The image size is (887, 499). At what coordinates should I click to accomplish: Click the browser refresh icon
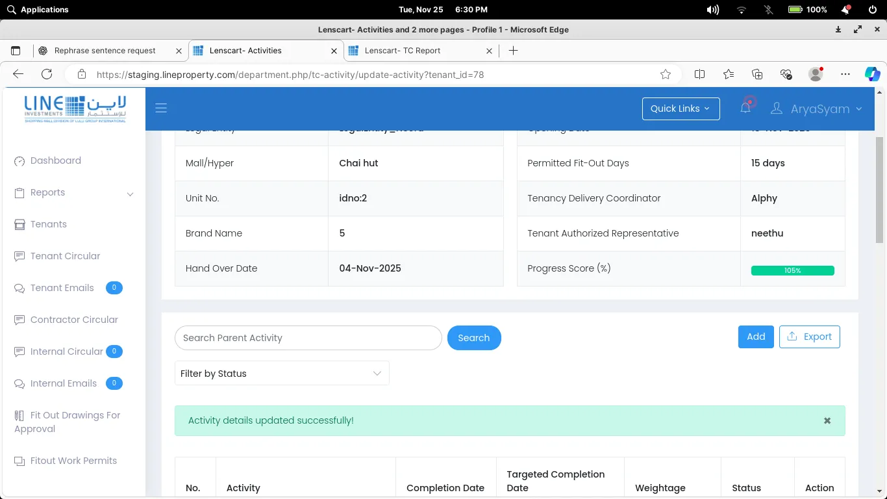[x=47, y=74]
